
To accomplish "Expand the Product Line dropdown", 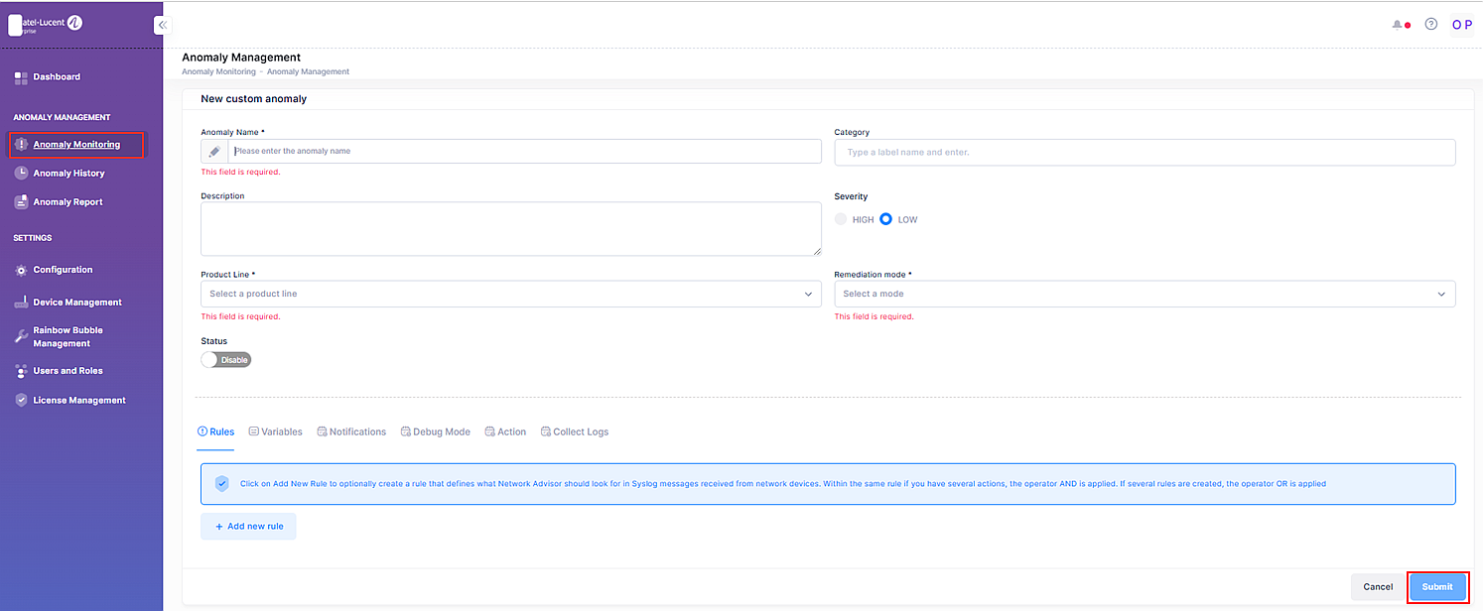I will point(510,294).
